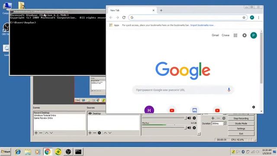Open a new Chrome tab with plus
Viewport: 277px width, 156px height.
(x=161, y=10)
